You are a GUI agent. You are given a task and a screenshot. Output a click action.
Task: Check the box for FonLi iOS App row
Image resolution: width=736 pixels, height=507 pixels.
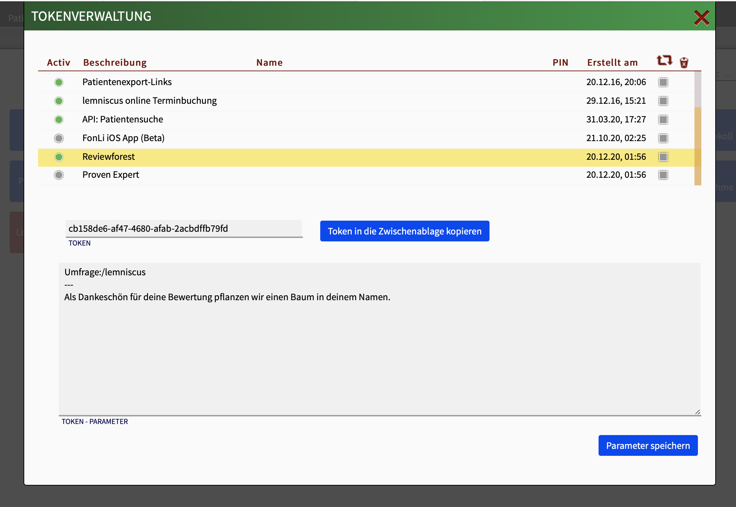point(663,138)
